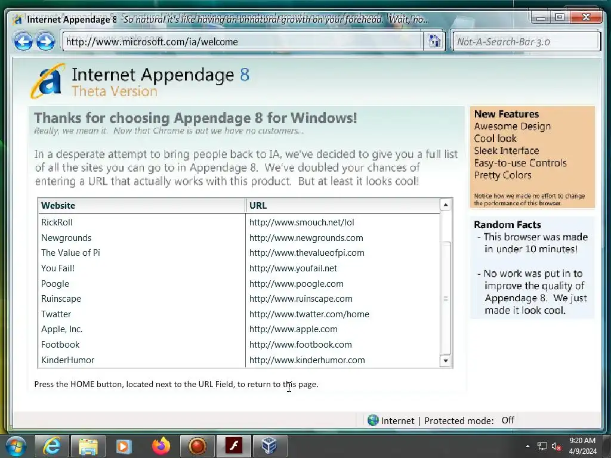Click the site list scroll down arrow

(445, 361)
